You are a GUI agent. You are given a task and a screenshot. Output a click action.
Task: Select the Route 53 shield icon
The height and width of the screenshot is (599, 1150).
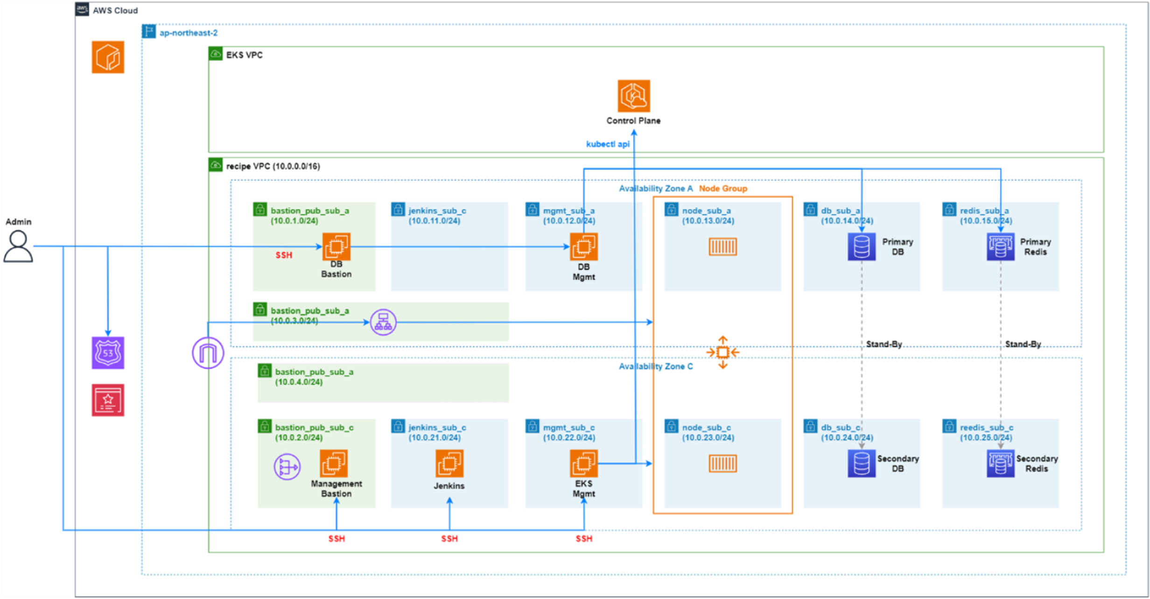pos(108,353)
